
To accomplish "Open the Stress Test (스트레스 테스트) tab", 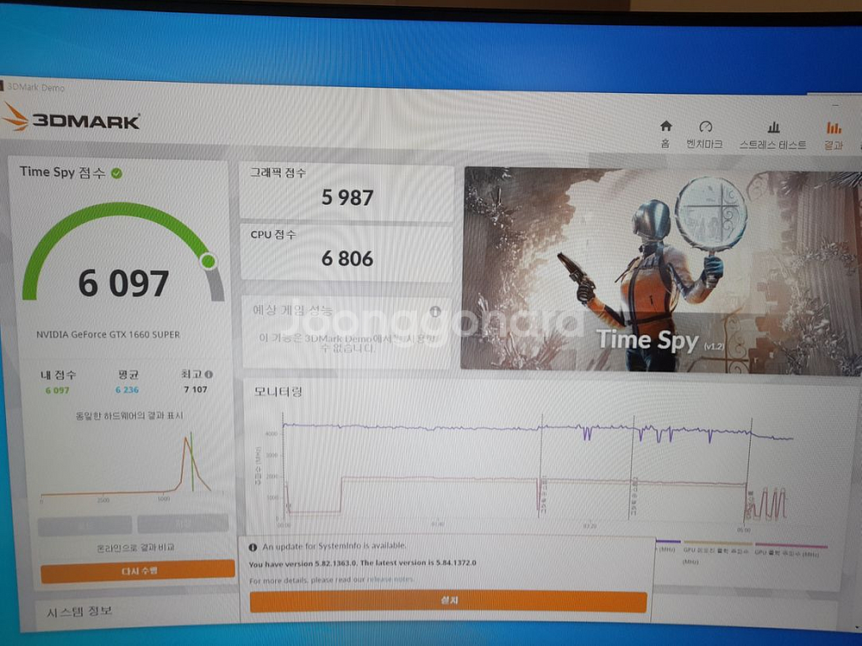I will (772, 136).
